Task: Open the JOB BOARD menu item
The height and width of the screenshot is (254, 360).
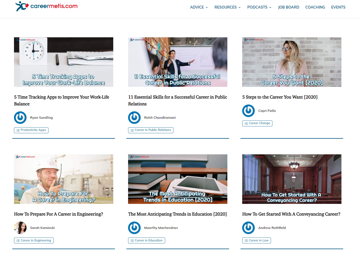Action: [x=289, y=7]
